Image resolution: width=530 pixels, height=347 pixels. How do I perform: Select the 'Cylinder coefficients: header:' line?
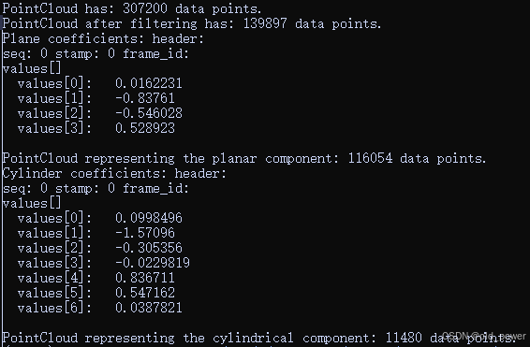coord(114,173)
